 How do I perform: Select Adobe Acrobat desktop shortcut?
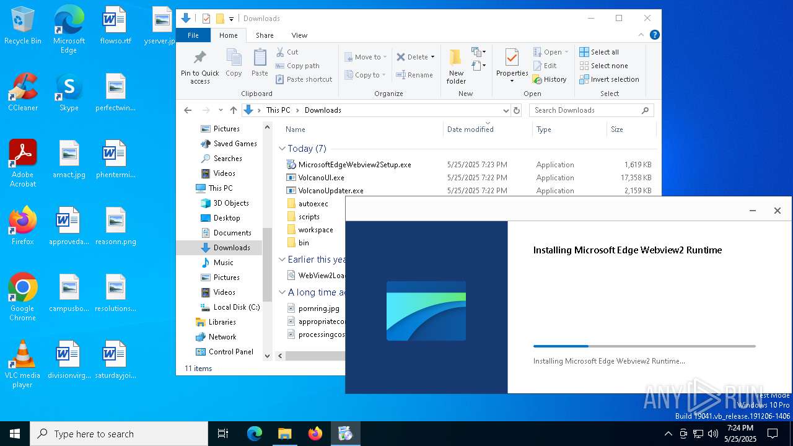22,163
